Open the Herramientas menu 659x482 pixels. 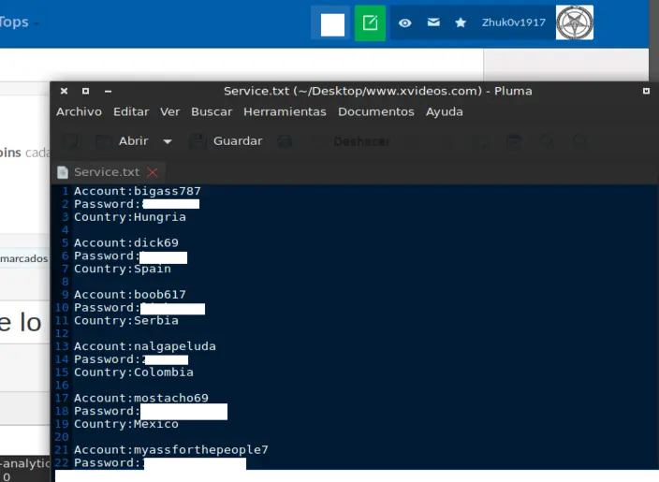tap(285, 111)
